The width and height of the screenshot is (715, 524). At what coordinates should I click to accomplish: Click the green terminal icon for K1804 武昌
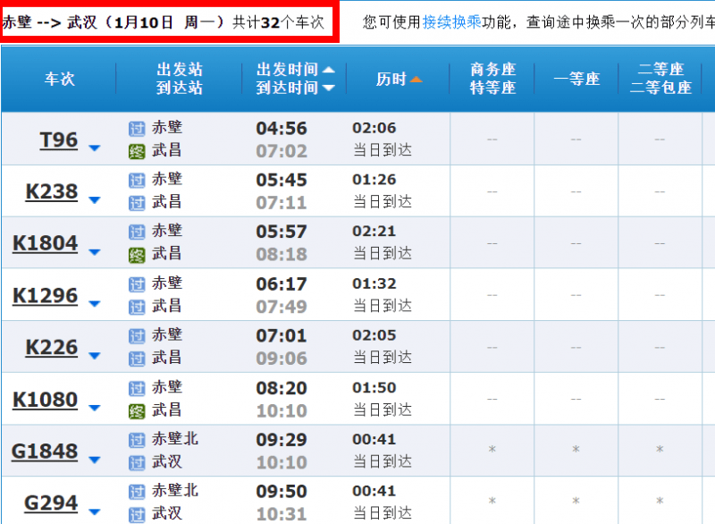point(137,255)
